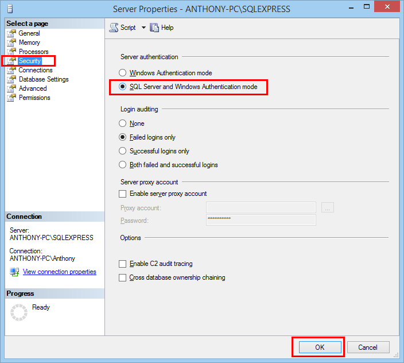Open the Help icon in toolbar
This screenshot has height=363, width=404.
click(x=154, y=28)
